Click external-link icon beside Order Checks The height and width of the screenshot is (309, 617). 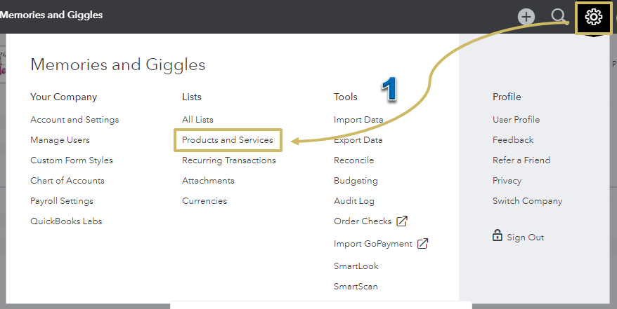pyautogui.click(x=402, y=221)
